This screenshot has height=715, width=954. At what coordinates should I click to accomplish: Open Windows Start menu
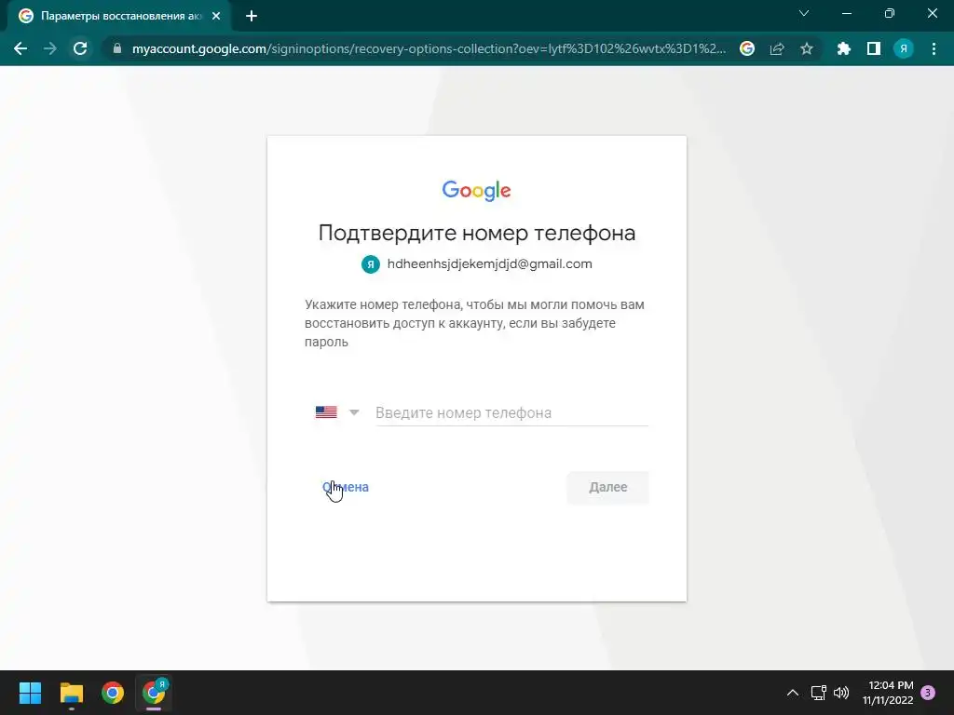tap(30, 693)
